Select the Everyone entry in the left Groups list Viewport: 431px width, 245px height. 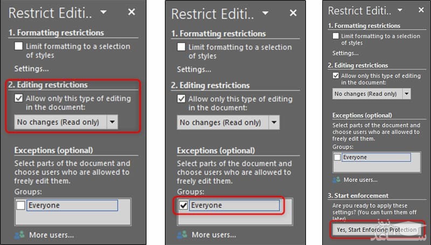[x=72, y=205]
